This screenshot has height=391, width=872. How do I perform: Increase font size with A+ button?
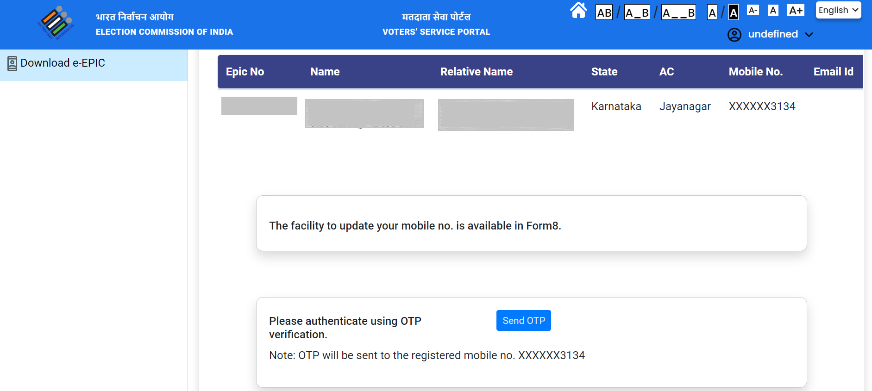point(796,11)
